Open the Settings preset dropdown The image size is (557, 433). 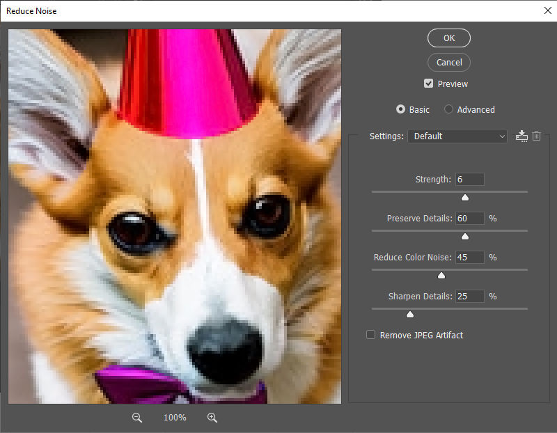(x=457, y=136)
